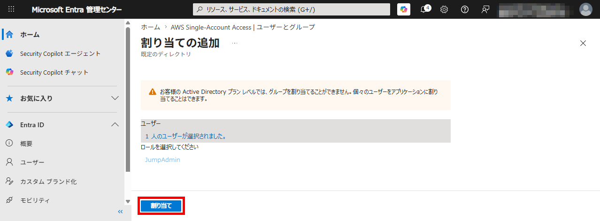Open the 1 人のユーザーが選択されました link
The width and height of the screenshot is (600, 221).
186,136
